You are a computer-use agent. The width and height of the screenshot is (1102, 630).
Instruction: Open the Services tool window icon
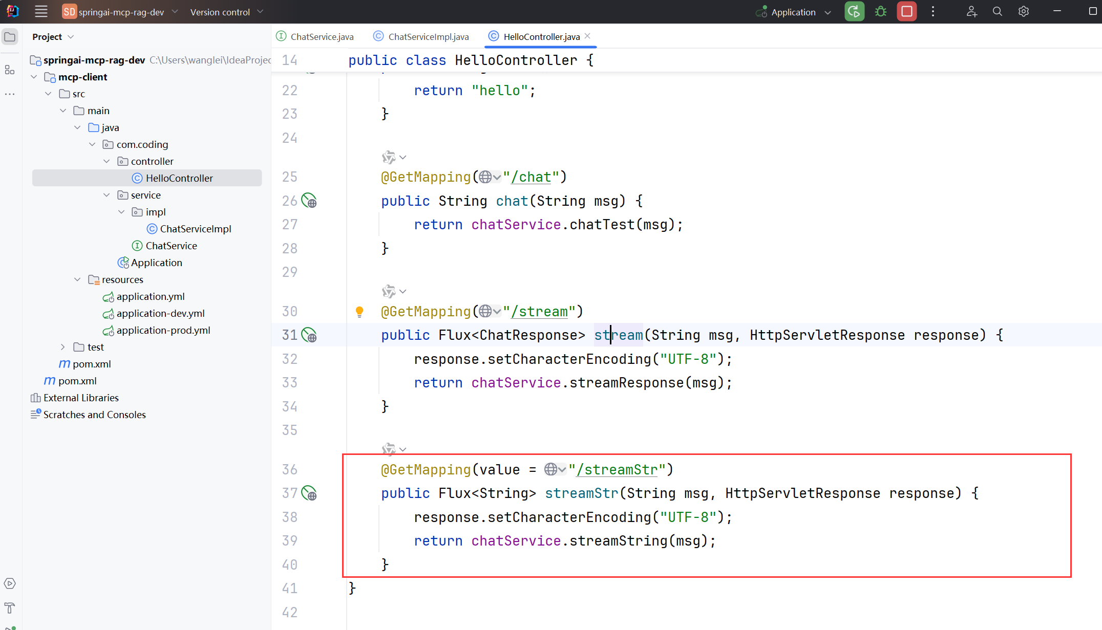10,583
